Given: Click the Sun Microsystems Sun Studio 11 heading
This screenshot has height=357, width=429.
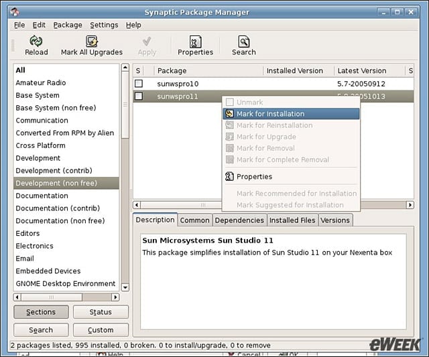Looking at the screenshot, I should coord(208,240).
